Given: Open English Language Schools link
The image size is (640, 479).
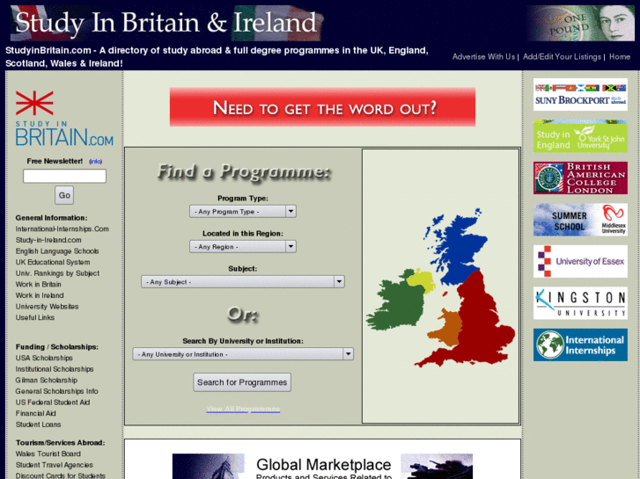Looking at the screenshot, I should [x=57, y=251].
